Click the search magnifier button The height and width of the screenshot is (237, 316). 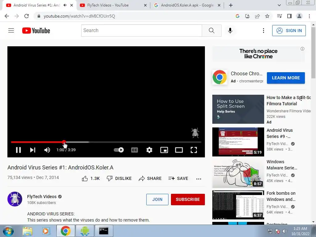(212, 31)
